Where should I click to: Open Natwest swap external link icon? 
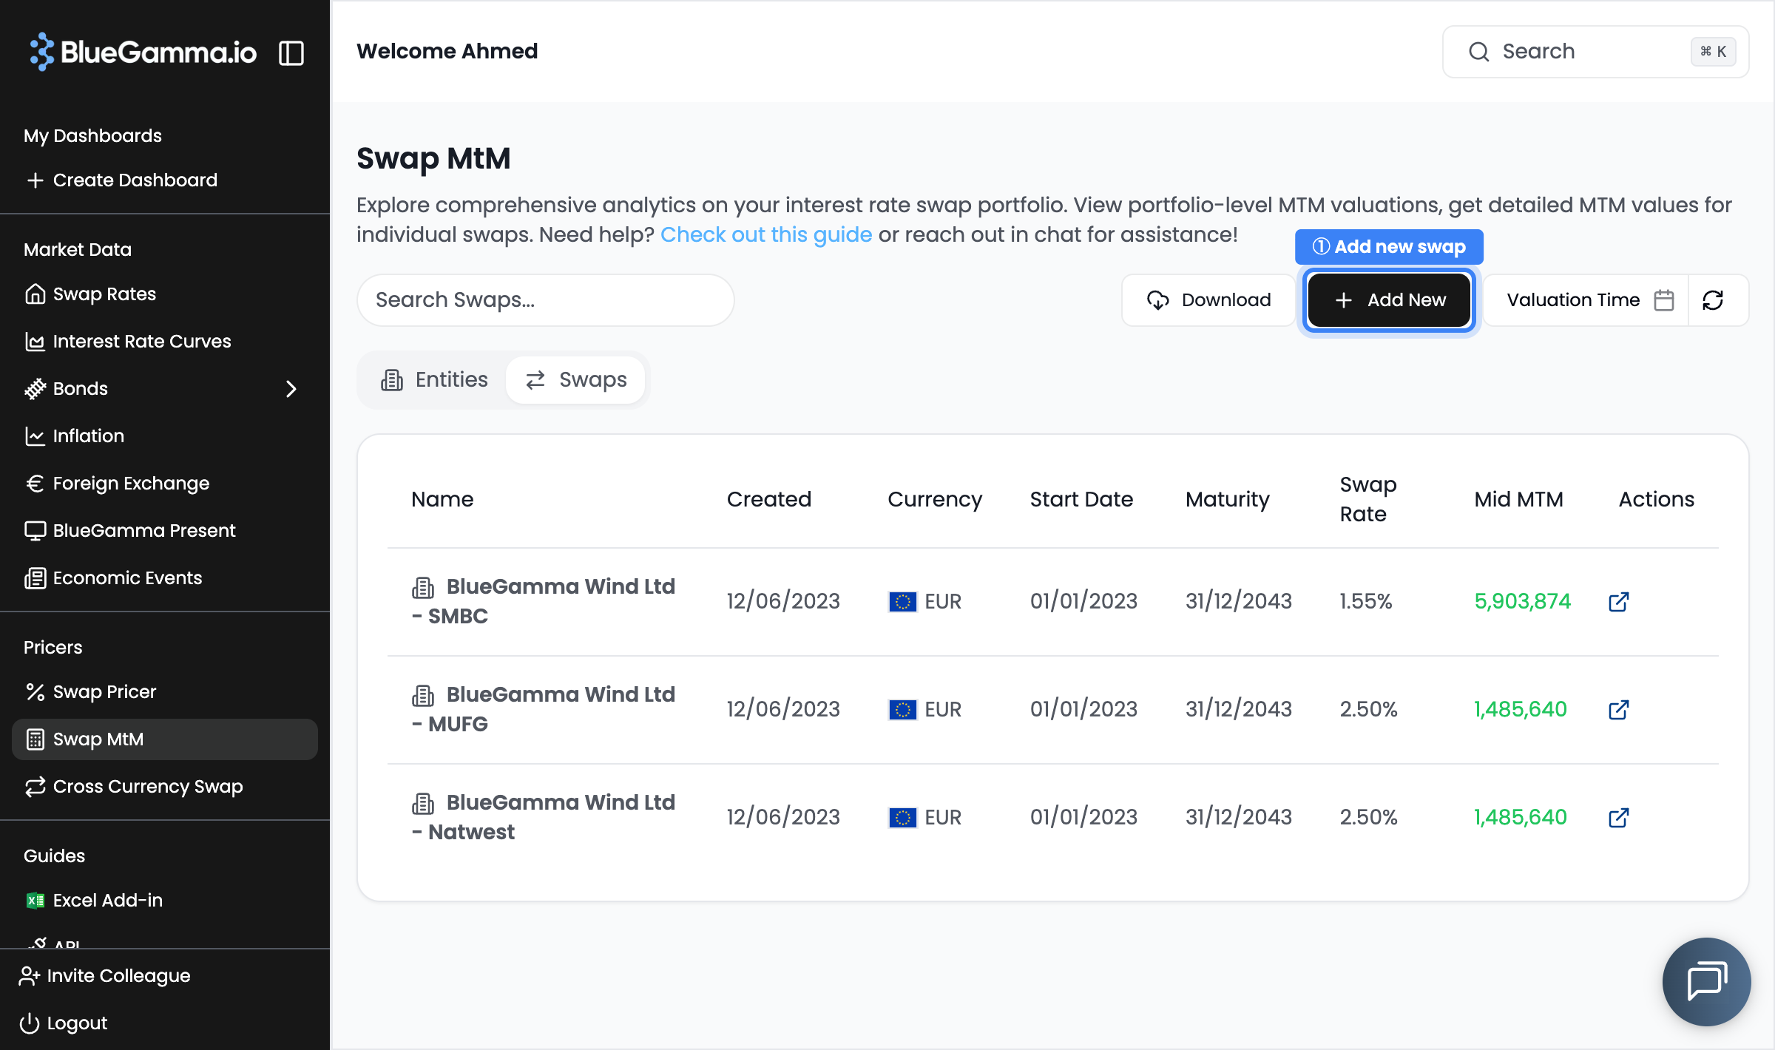(1618, 817)
